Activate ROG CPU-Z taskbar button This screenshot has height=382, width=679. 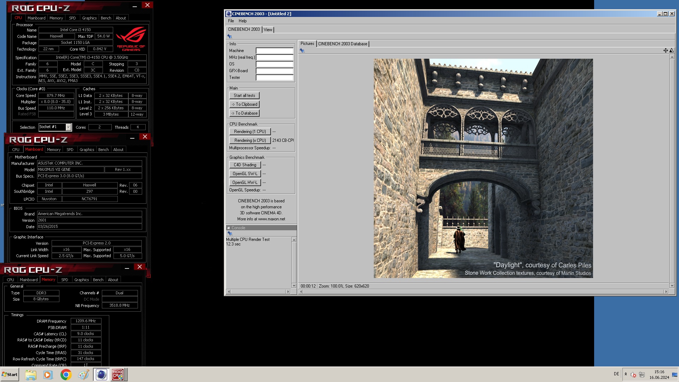(118, 375)
